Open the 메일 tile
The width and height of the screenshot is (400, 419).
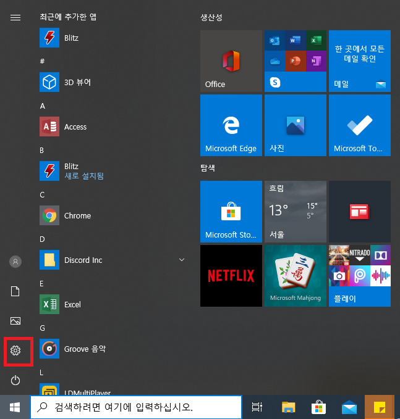(360, 61)
